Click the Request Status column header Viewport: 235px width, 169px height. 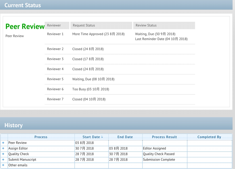point(84,25)
